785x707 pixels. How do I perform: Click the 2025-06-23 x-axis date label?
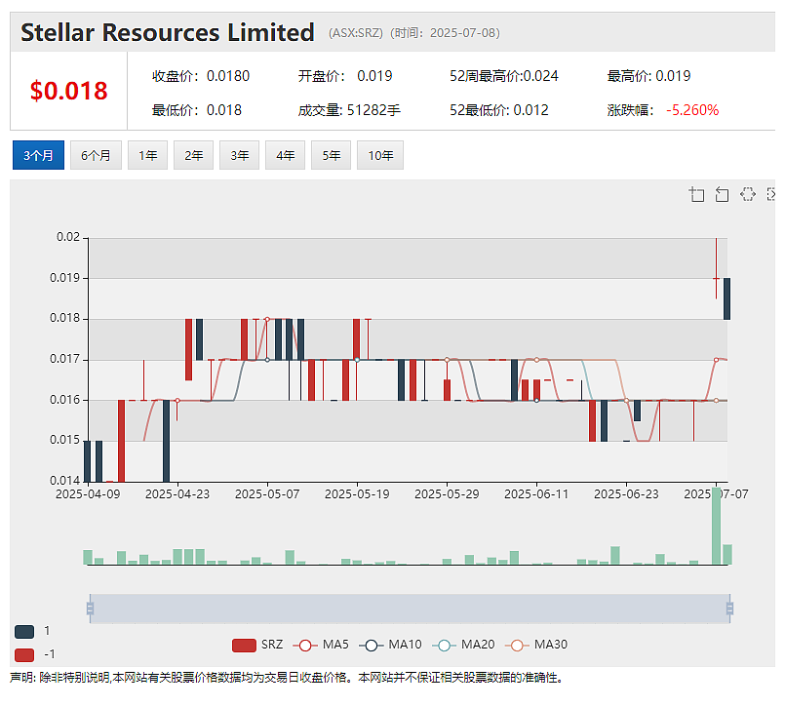(626, 494)
